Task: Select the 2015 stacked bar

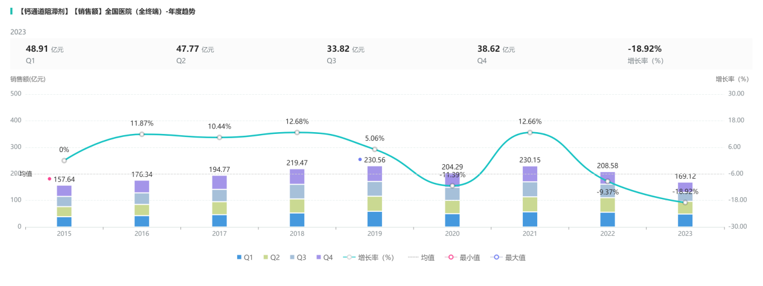Action: click(65, 206)
